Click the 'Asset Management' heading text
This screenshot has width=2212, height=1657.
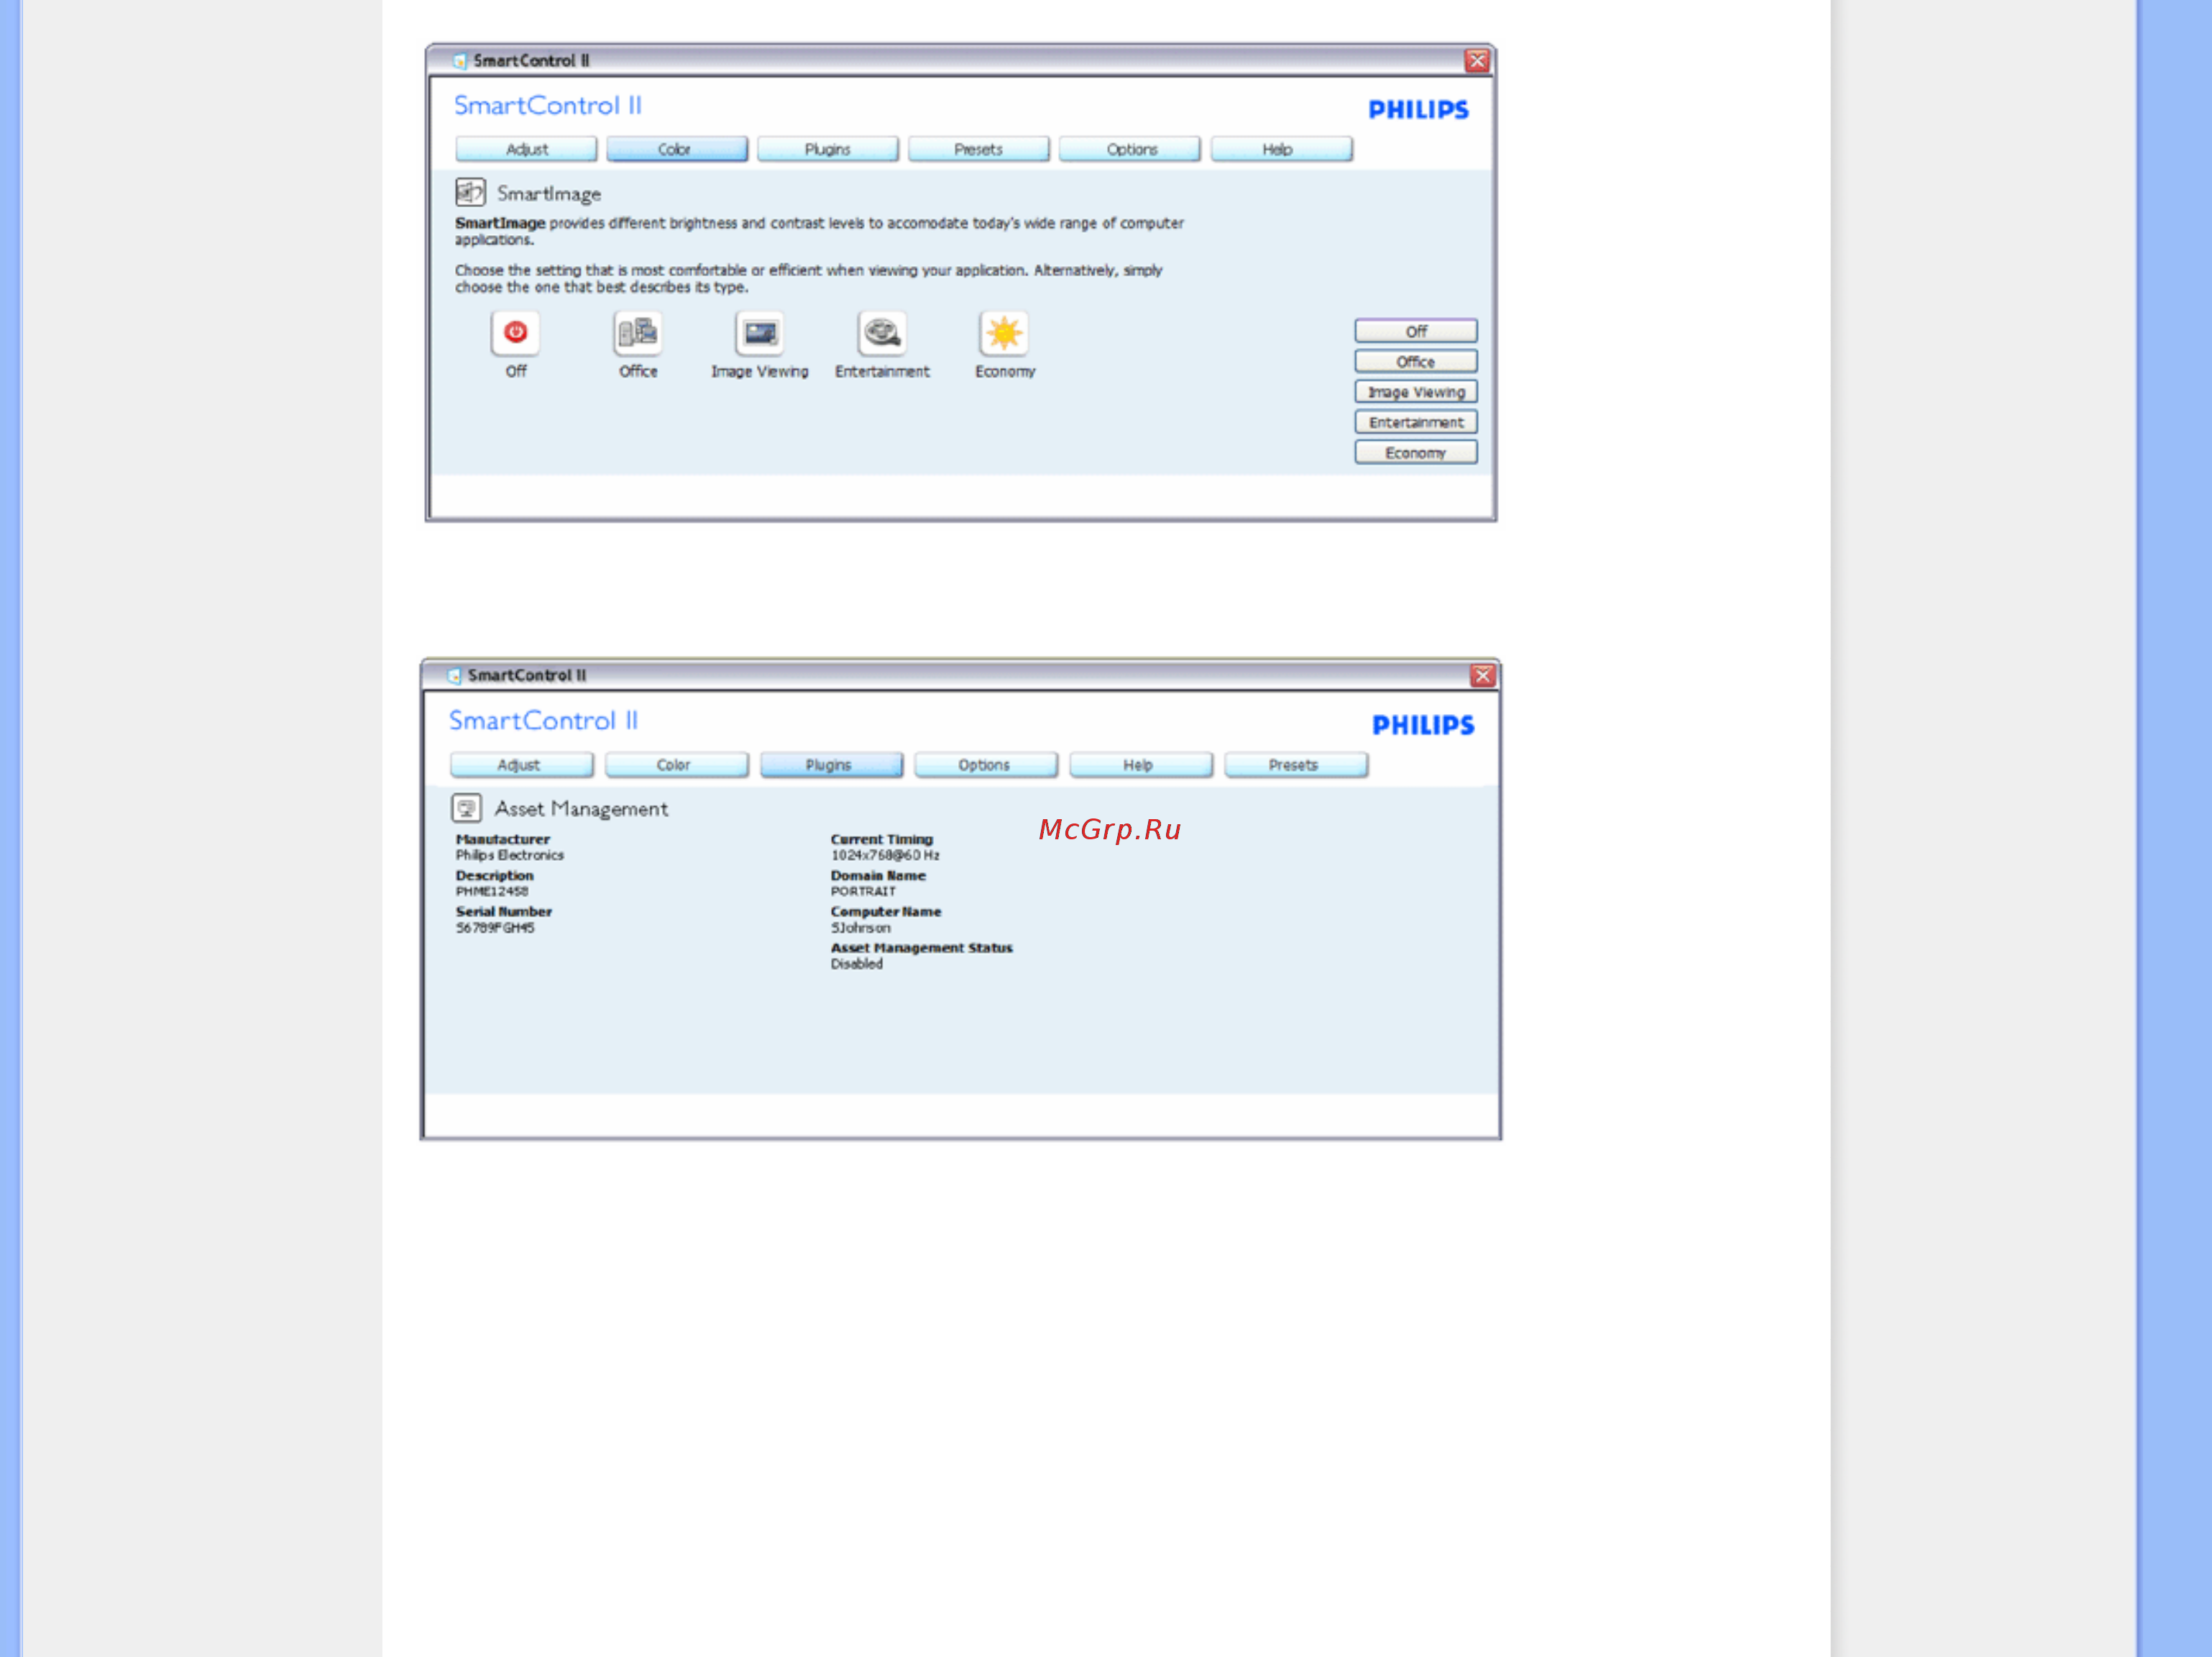click(x=581, y=808)
